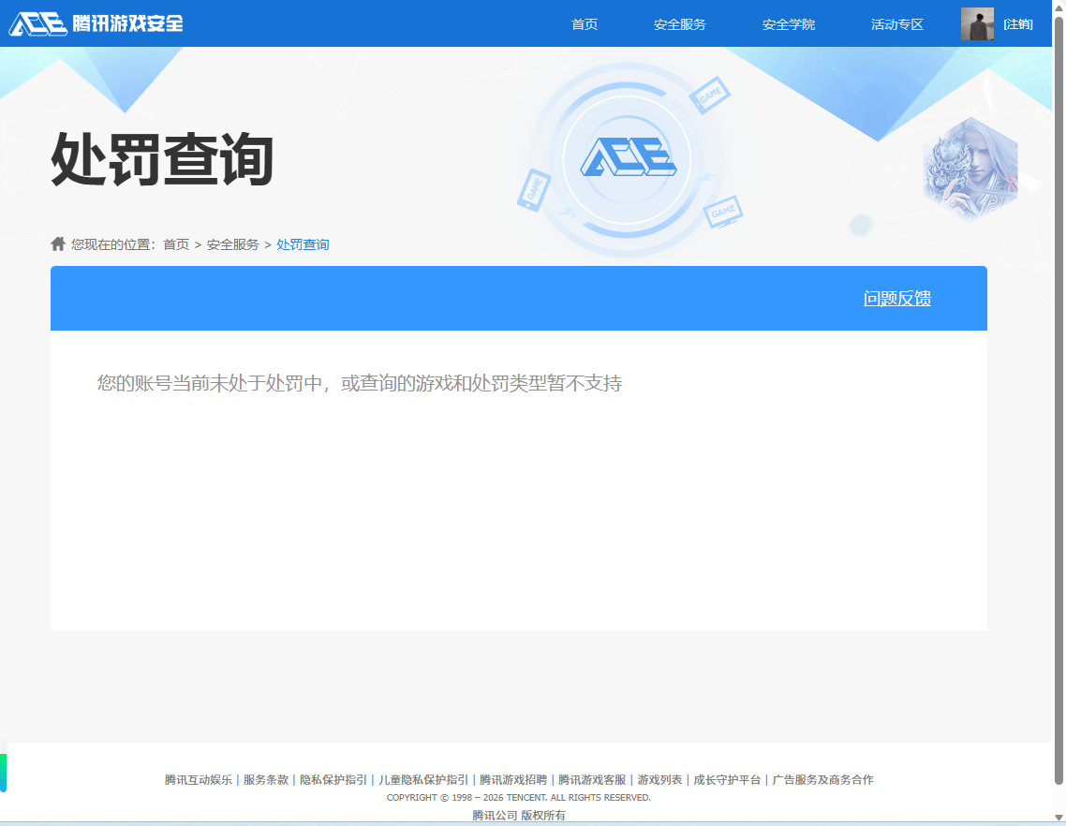Open the 成长守护平台 footer link
The height and width of the screenshot is (826, 1066).
pyautogui.click(x=726, y=778)
